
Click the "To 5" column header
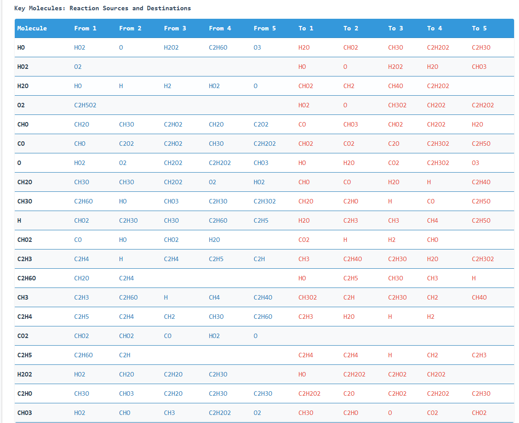pyautogui.click(x=479, y=28)
